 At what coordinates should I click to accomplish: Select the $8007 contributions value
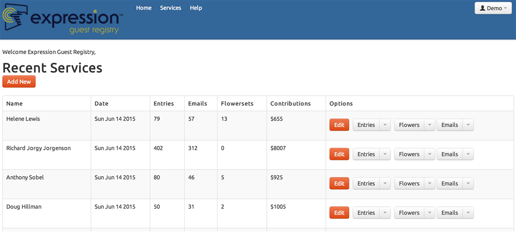[278, 148]
